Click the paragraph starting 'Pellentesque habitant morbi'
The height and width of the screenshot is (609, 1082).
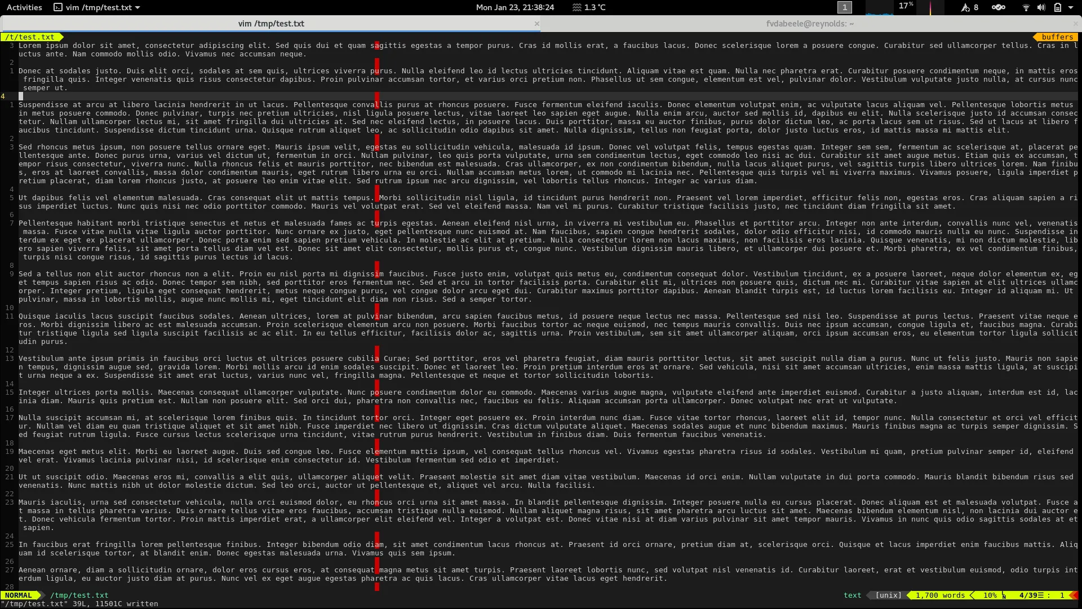tap(548, 240)
